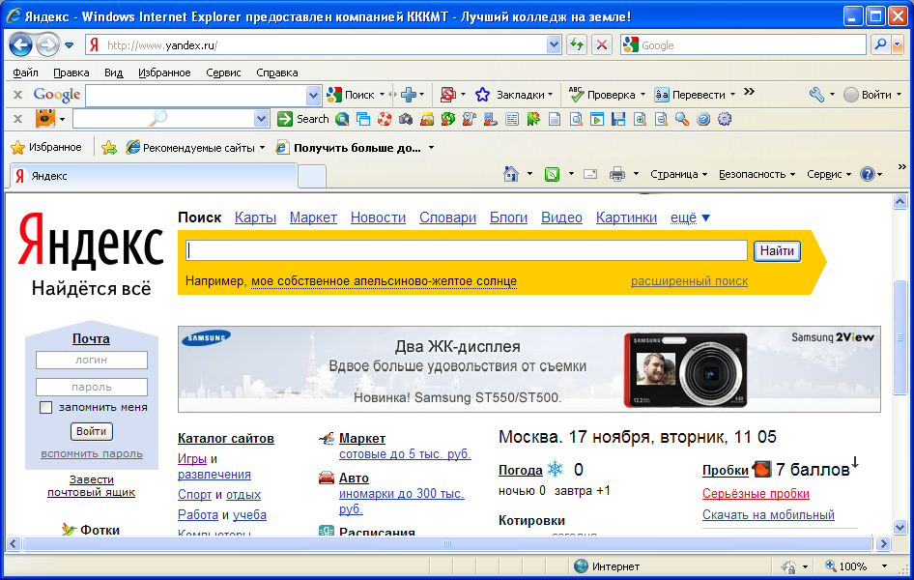Click the Погода weather link

point(521,470)
